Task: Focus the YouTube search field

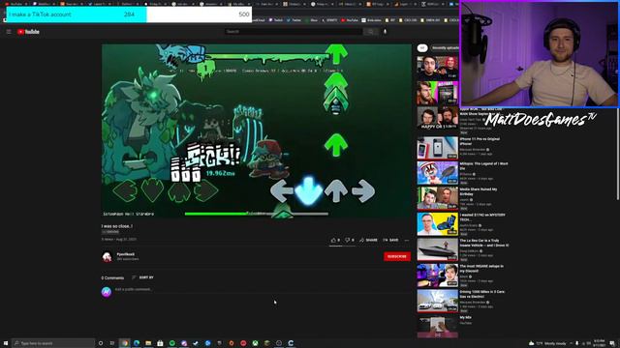Action: click(294, 32)
